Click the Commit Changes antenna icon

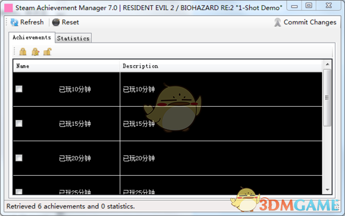(278, 22)
